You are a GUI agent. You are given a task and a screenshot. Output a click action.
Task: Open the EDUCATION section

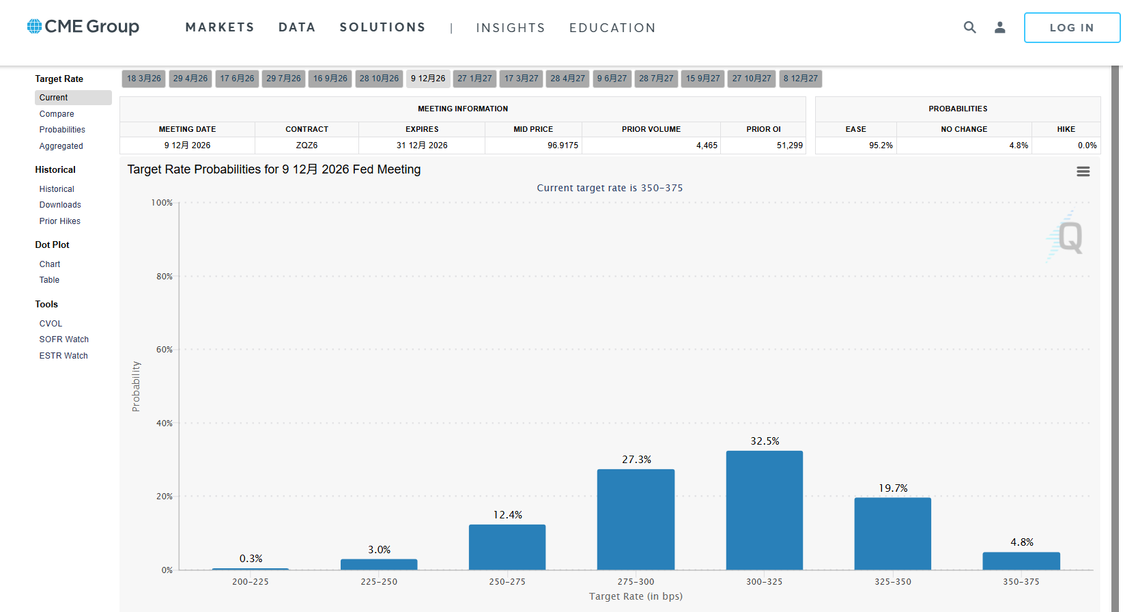(612, 28)
